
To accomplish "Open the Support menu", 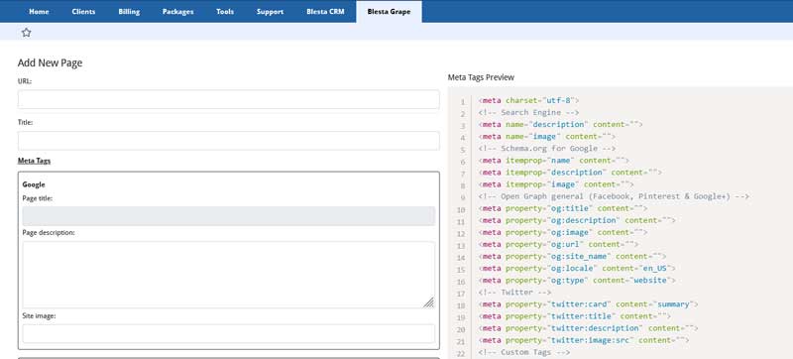I will pyautogui.click(x=270, y=12).
